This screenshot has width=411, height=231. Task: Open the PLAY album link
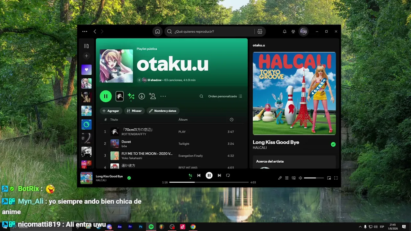(182, 132)
